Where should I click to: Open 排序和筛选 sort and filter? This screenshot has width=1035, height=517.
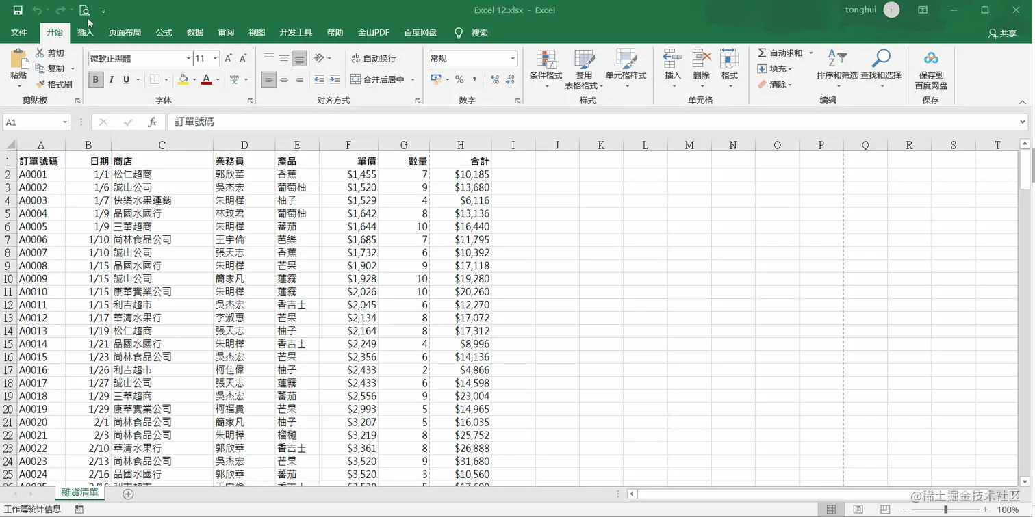(x=837, y=68)
